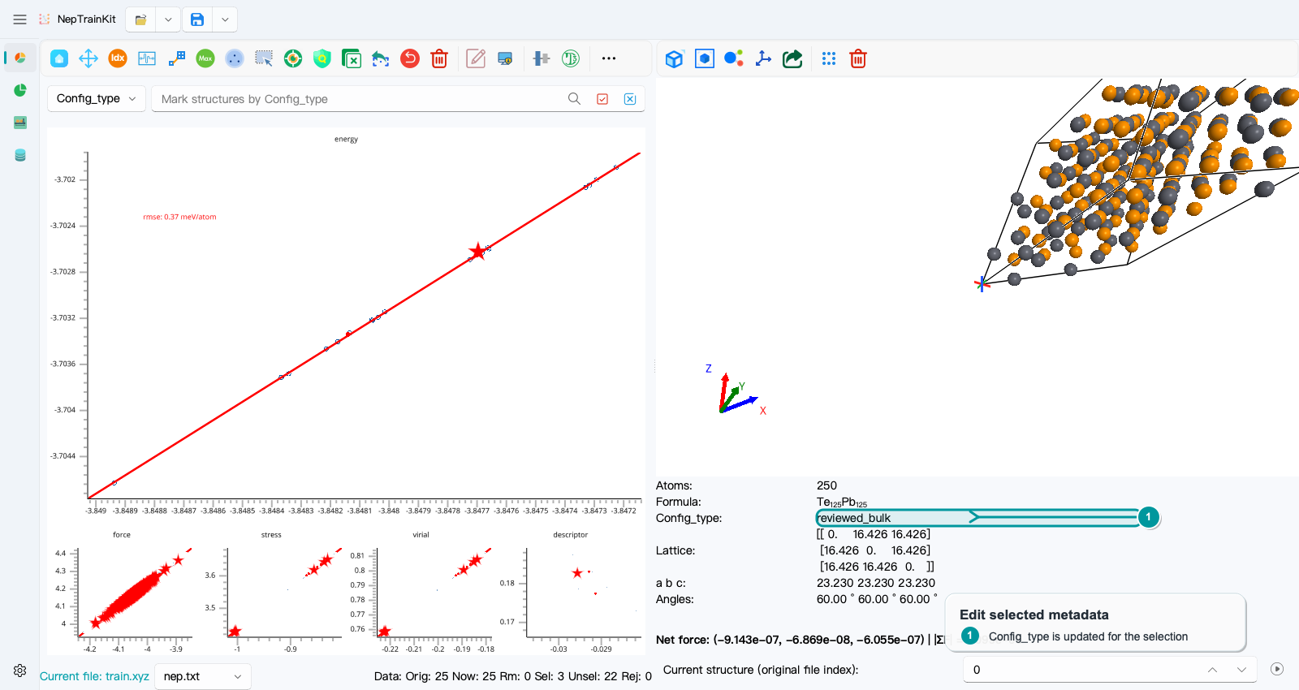Open the Config_type dropdown
This screenshot has height=690, width=1299.
pos(97,98)
